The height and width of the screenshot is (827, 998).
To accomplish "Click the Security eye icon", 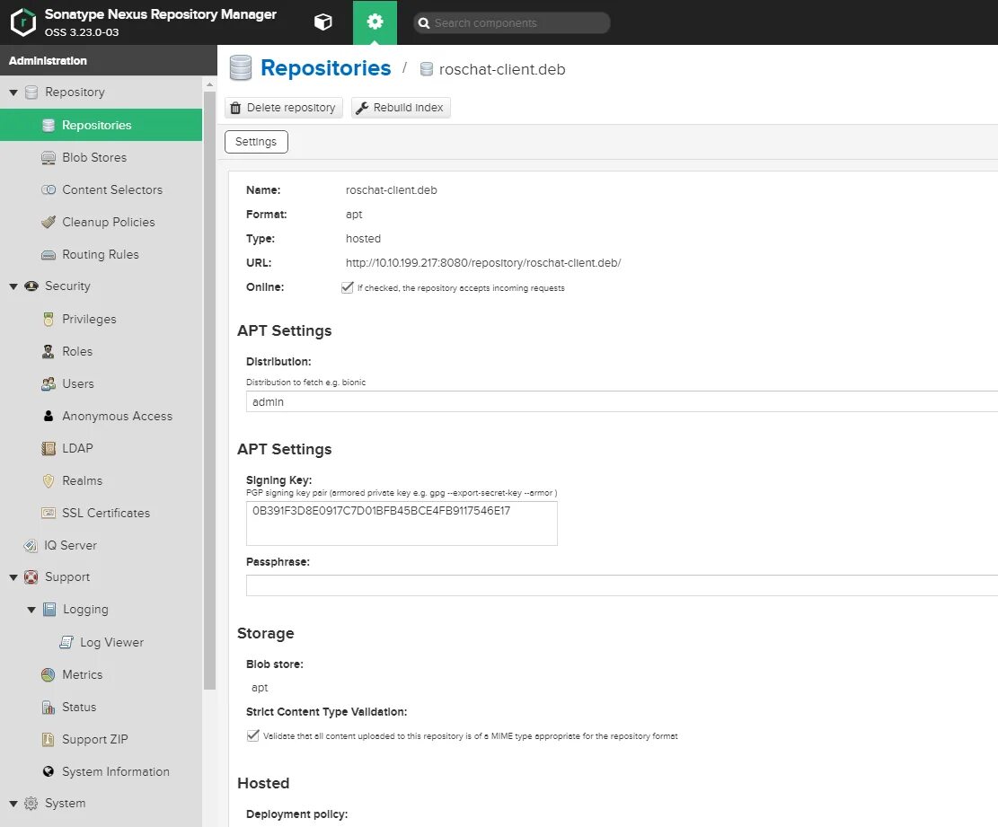I will coord(31,286).
